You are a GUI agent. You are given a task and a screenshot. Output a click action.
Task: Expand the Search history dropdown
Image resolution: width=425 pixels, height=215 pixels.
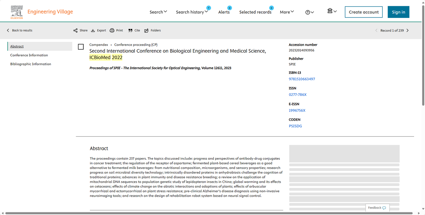tap(192, 12)
